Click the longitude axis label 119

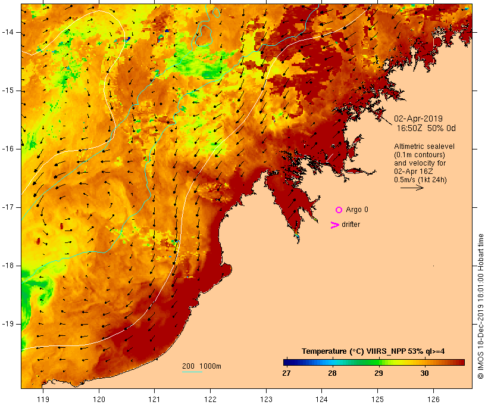(x=43, y=400)
